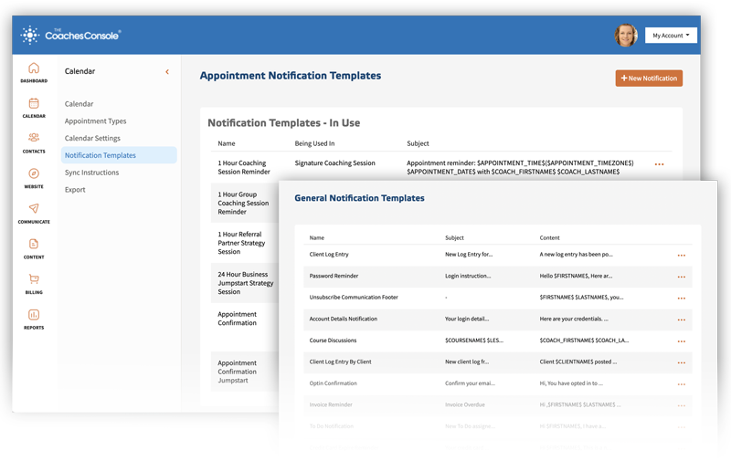This screenshot has height=461, width=731.
Task: Open the Content document icon
Action: [34, 244]
